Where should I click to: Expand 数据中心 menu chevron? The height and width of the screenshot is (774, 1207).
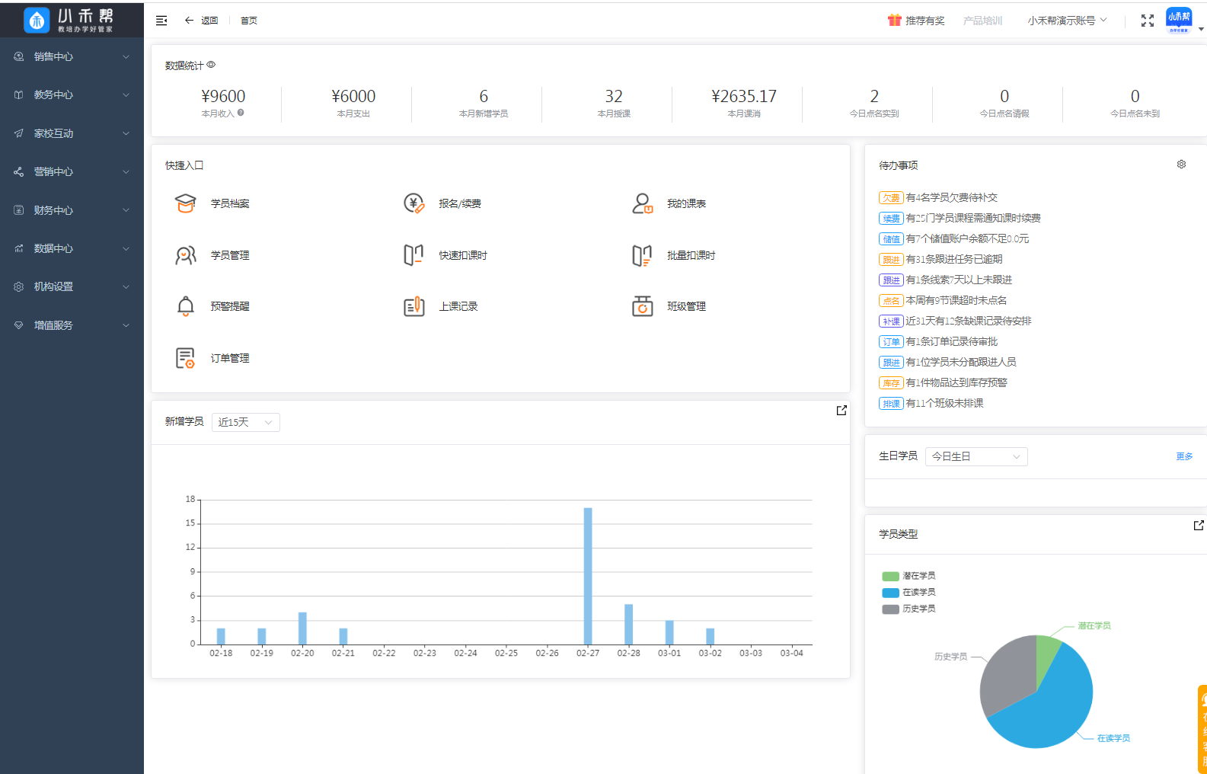pos(126,248)
